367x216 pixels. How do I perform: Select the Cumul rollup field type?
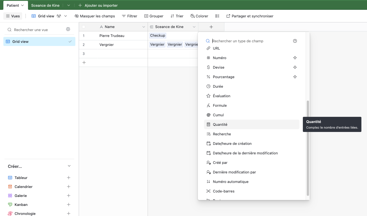[x=252, y=115]
